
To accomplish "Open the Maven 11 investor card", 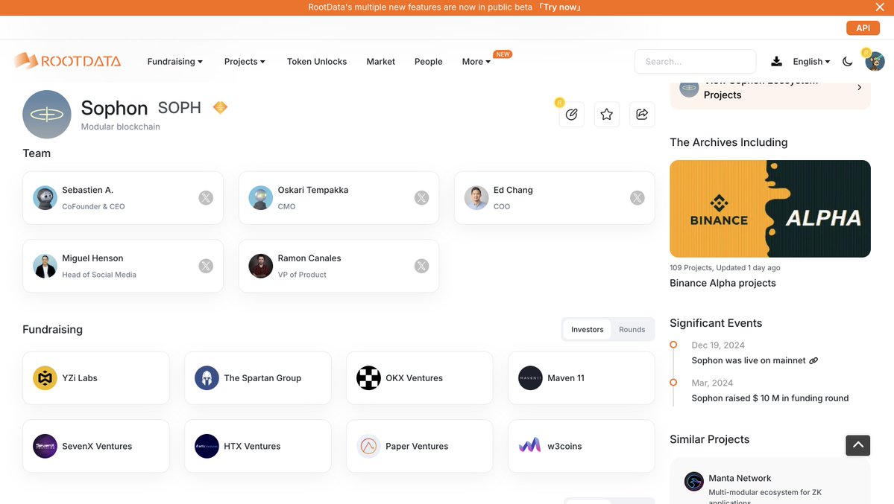I will 581,378.
